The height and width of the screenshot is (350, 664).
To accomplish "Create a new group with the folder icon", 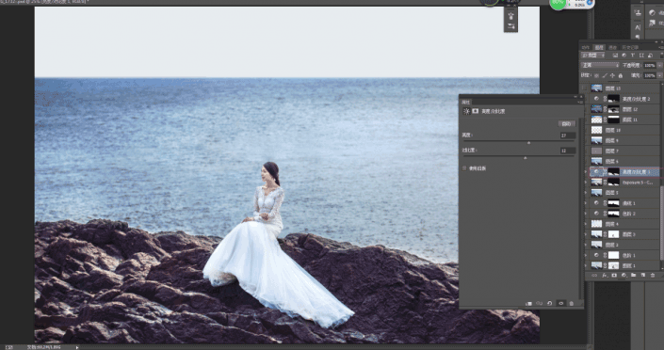I will point(634,275).
